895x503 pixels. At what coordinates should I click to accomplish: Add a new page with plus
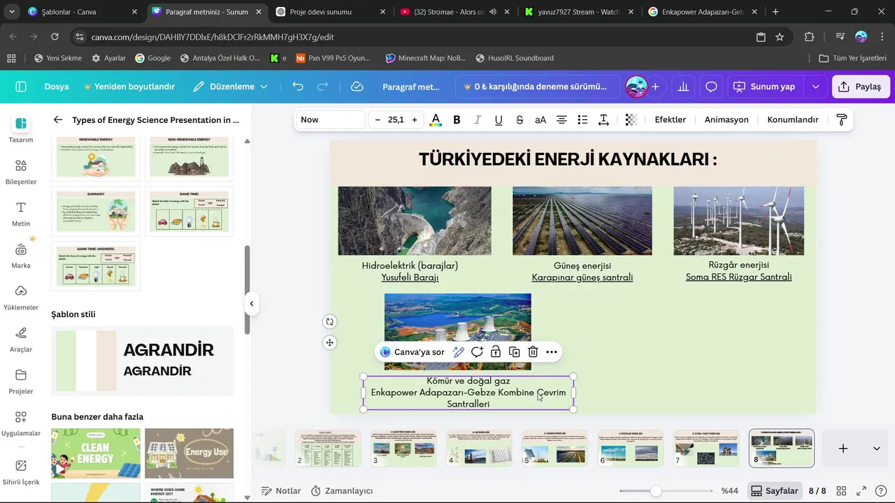(x=843, y=449)
